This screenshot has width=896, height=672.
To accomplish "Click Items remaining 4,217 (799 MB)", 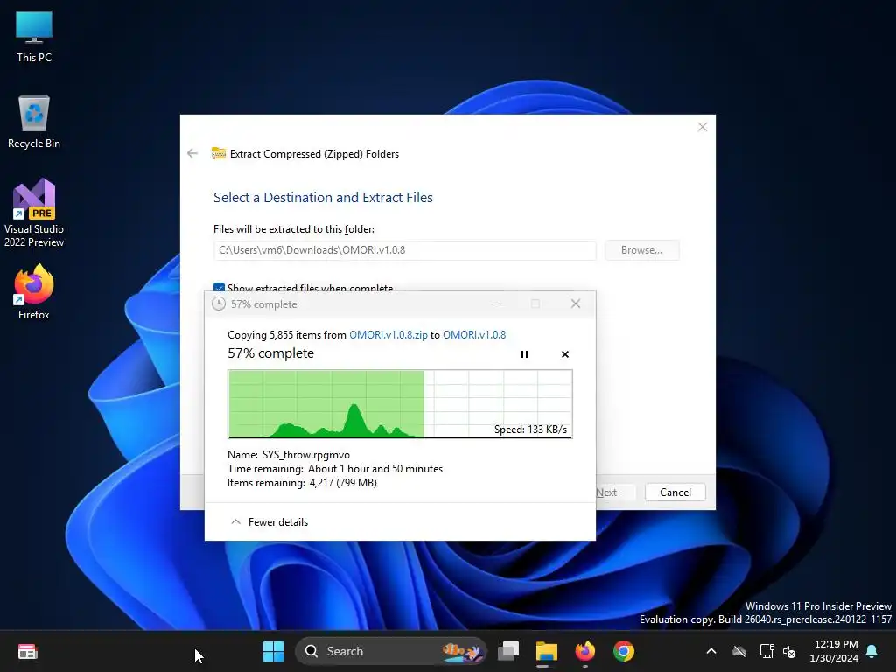I will [x=302, y=483].
